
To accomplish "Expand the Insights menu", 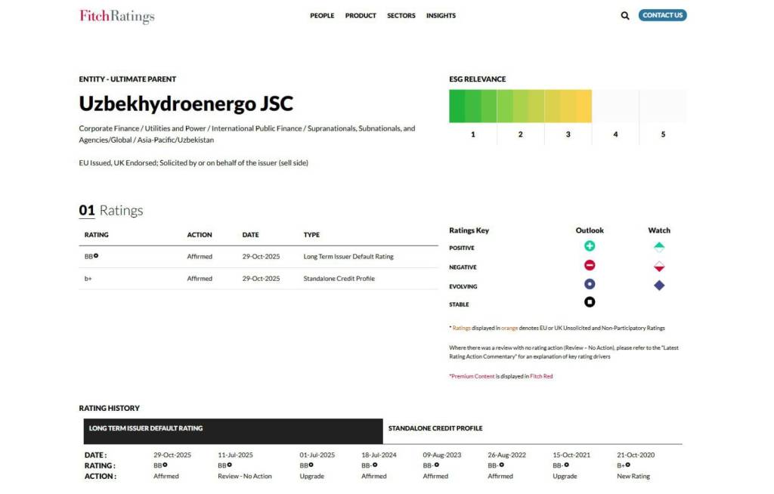I will pyautogui.click(x=441, y=16).
